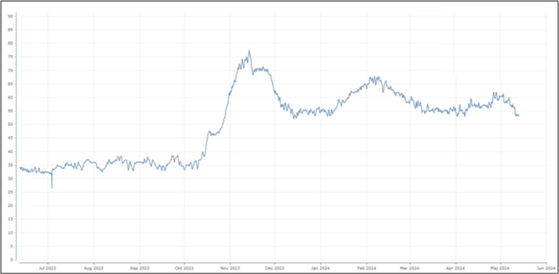The height and width of the screenshot is (274, 559).
Task: Click the Jul 2023 x-axis label
Action: tap(48, 267)
